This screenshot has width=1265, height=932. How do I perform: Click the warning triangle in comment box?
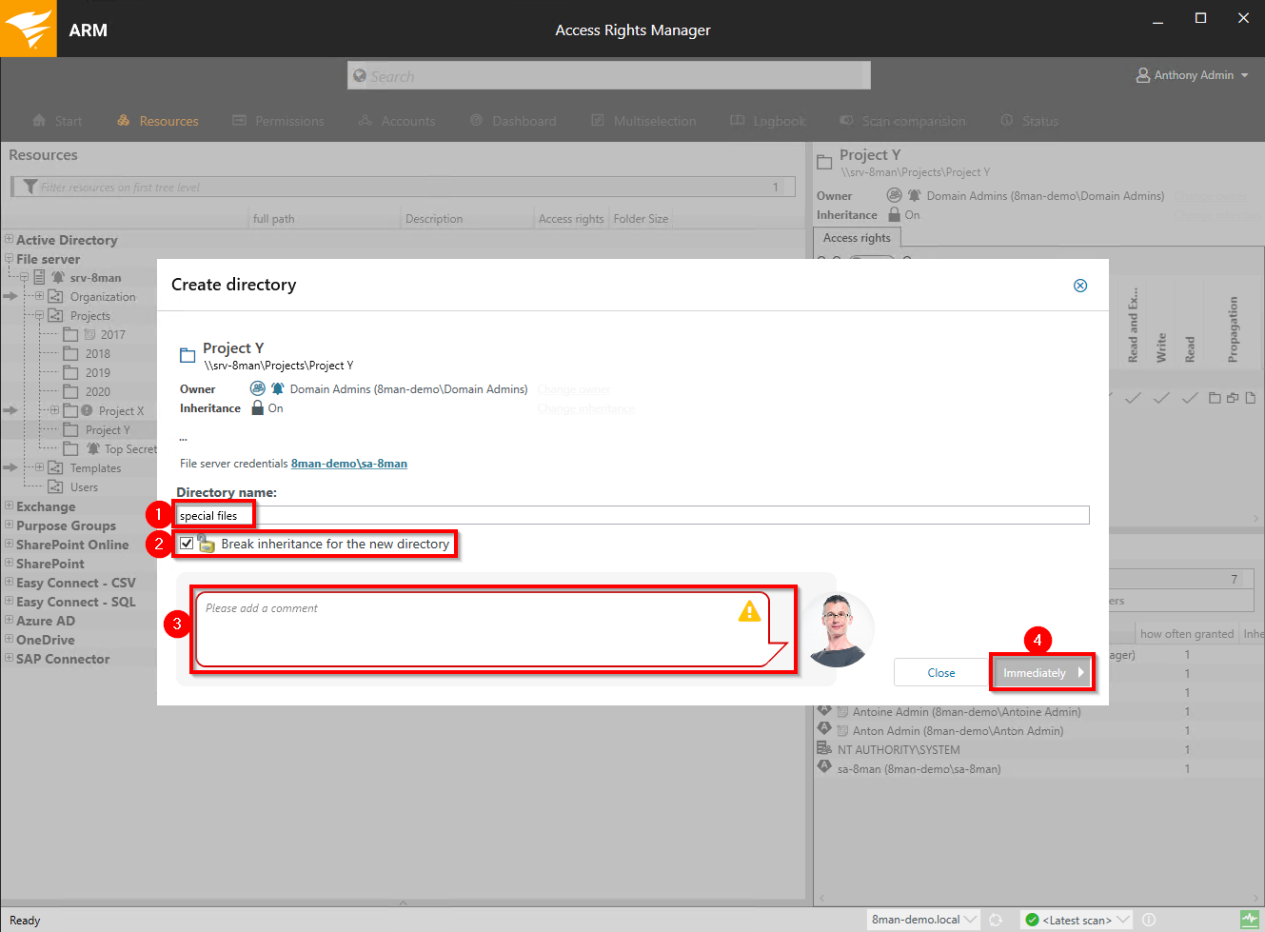coord(750,611)
